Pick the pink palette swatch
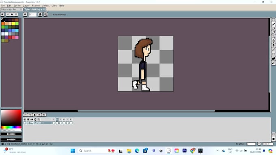276x155 pixels. tap(17, 37)
